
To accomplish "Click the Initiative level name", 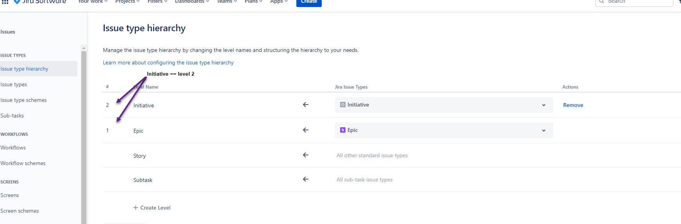I will coord(143,105).
